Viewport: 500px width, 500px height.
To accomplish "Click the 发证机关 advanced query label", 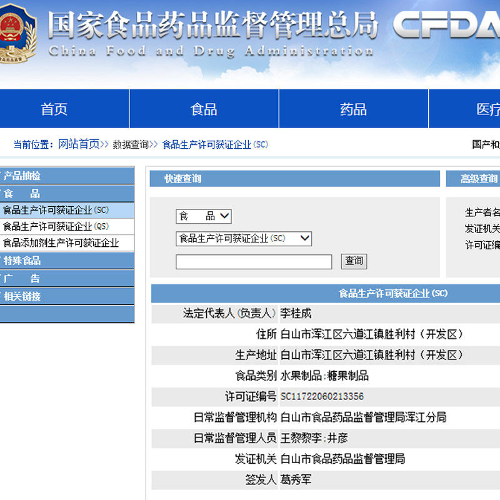I will click(482, 229).
